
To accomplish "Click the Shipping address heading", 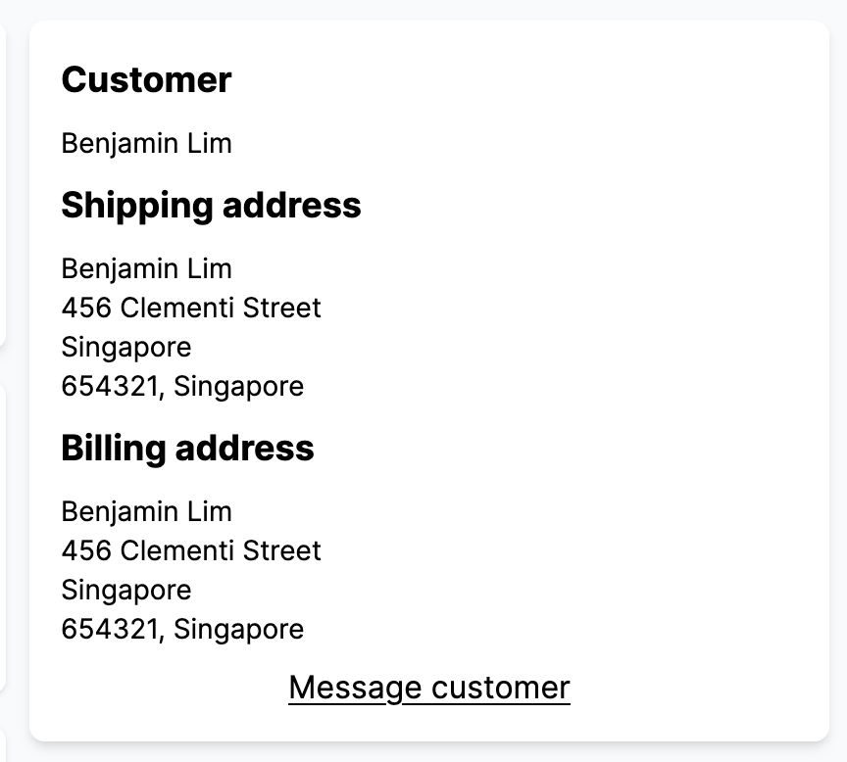I will (211, 206).
